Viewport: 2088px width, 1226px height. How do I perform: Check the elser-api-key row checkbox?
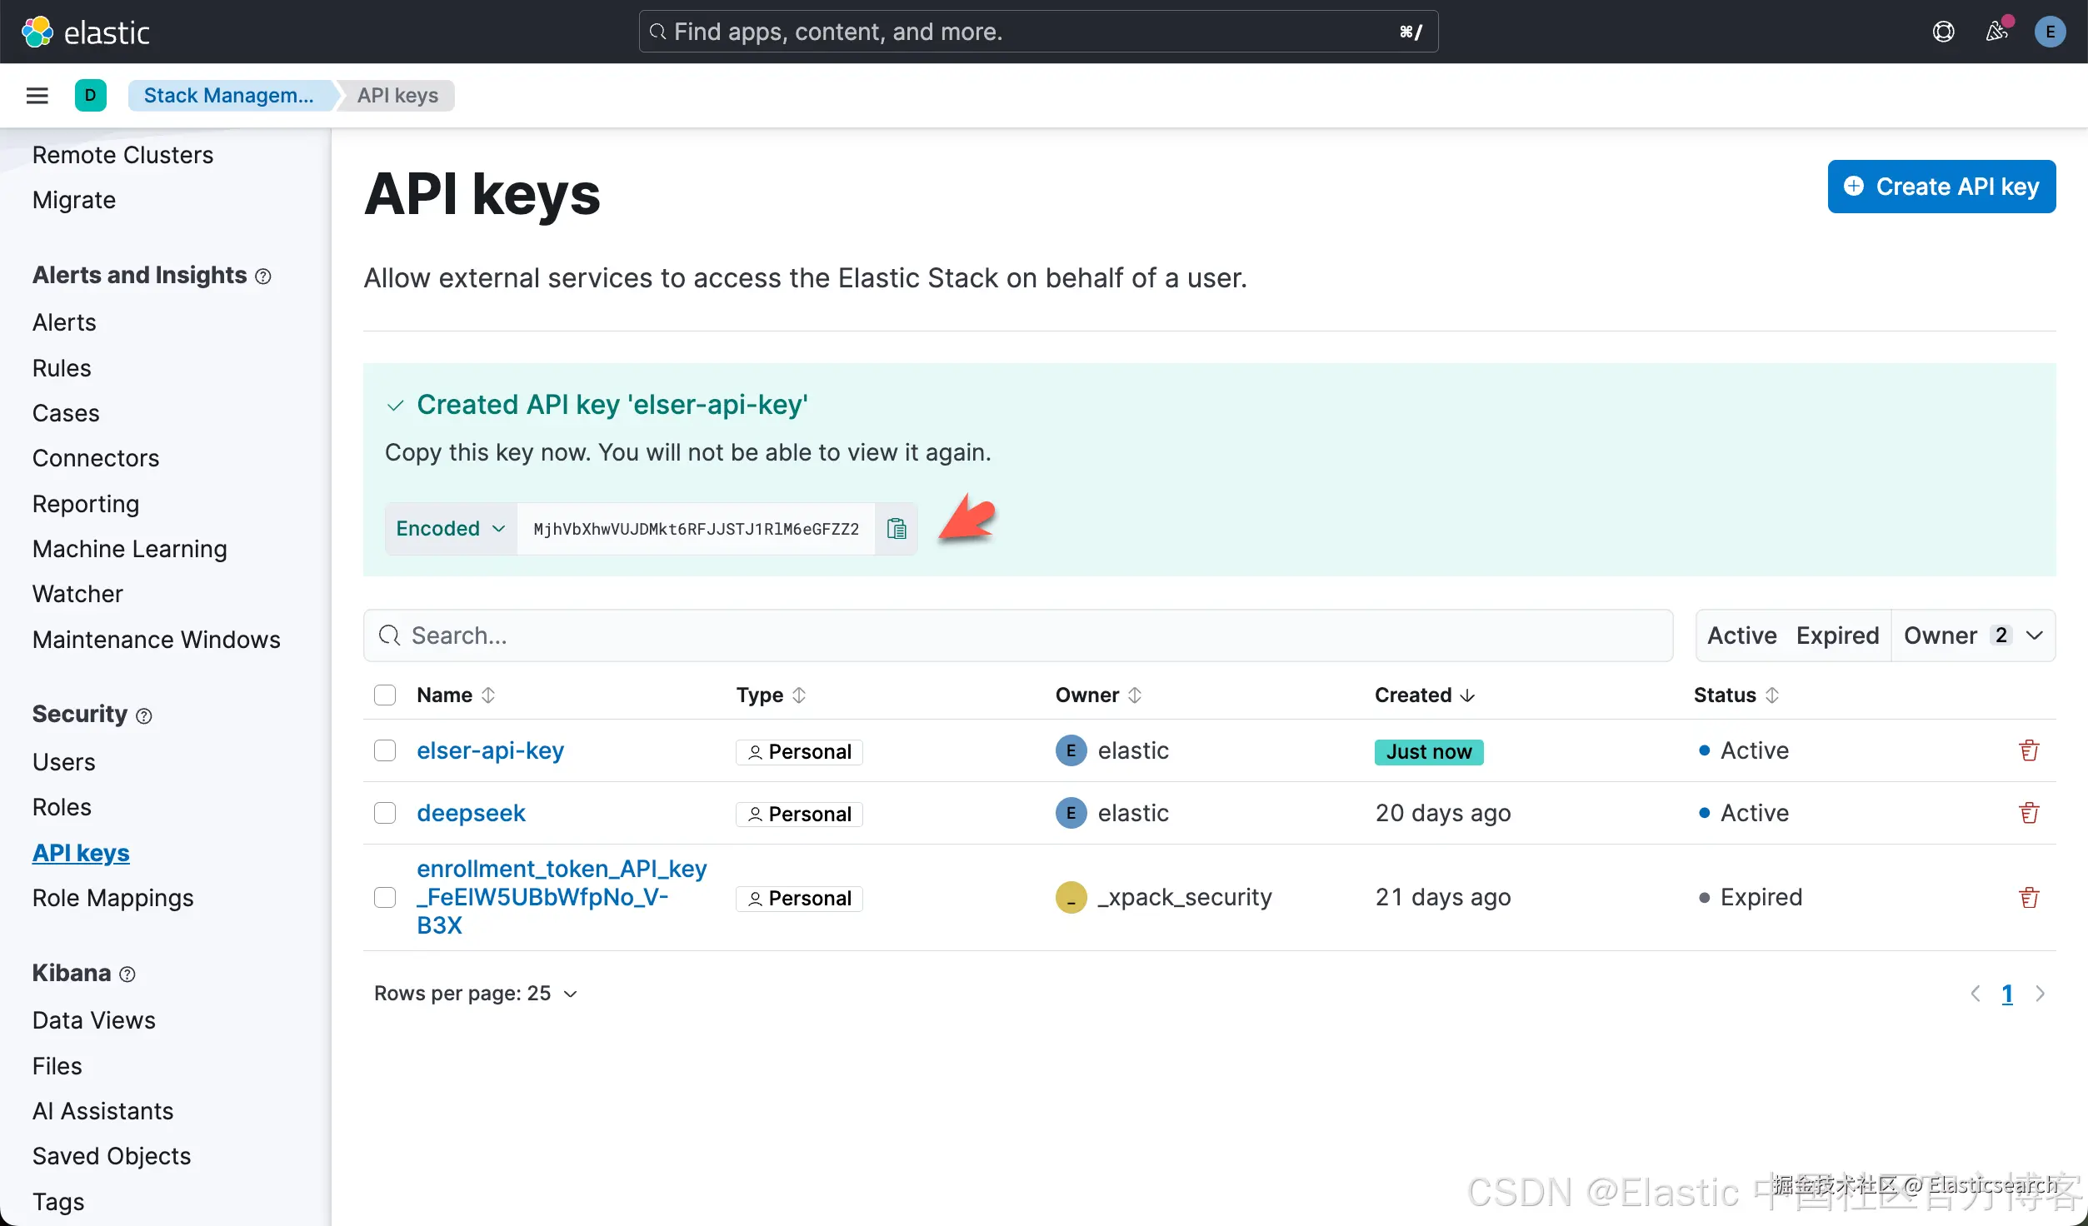(x=385, y=750)
